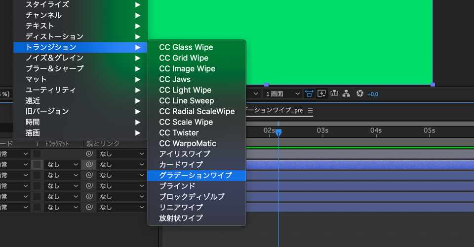Apply アイリスワイプ iris wipe effect
Viewport: 474px width, 247px height.
197,154
